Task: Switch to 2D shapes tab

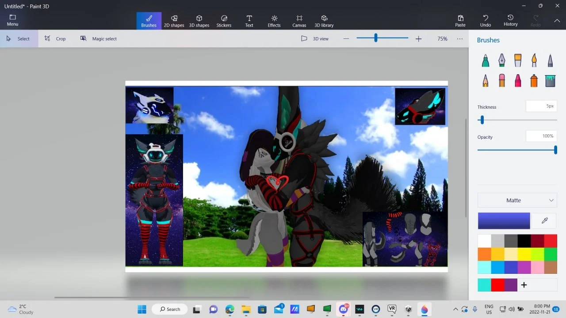Action: click(174, 21)
